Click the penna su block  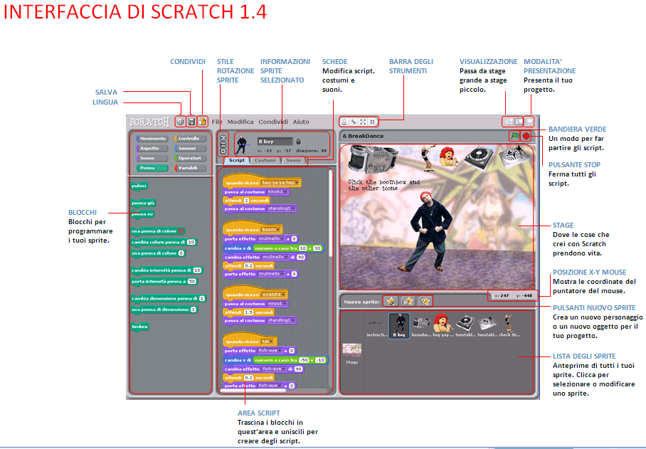tap(142, 214)
